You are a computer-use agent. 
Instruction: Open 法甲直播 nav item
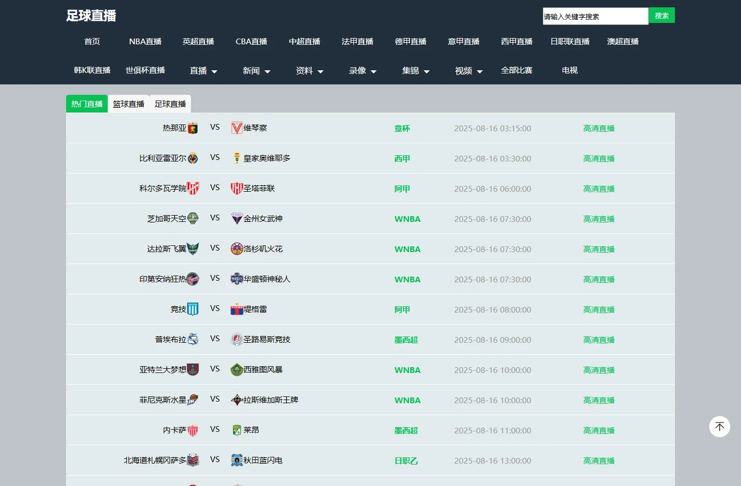[x=357, y=41]
